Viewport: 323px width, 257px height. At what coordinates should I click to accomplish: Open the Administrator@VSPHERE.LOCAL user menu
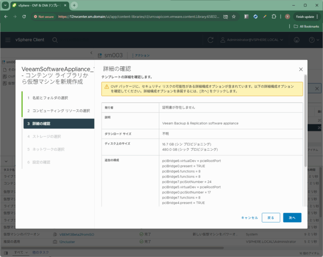(x=252, y=40)
